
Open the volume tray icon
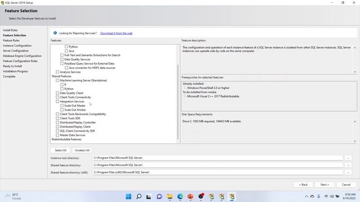point(332,196)
